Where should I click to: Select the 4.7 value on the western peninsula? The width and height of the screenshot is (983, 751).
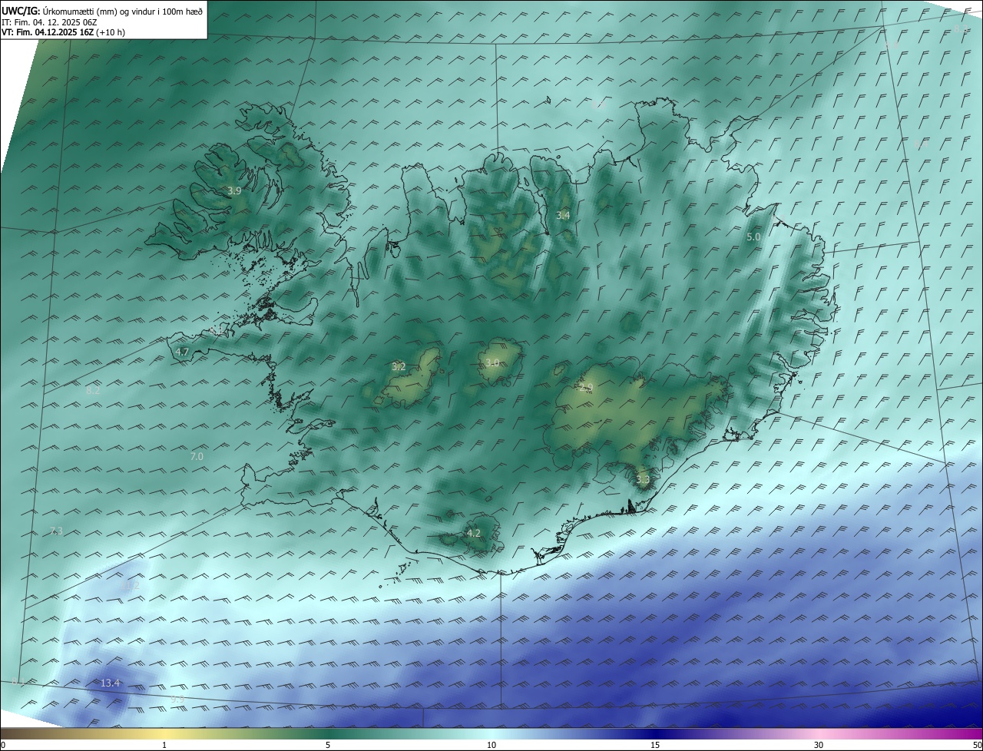pyautogui.click(x=182, y=352)
